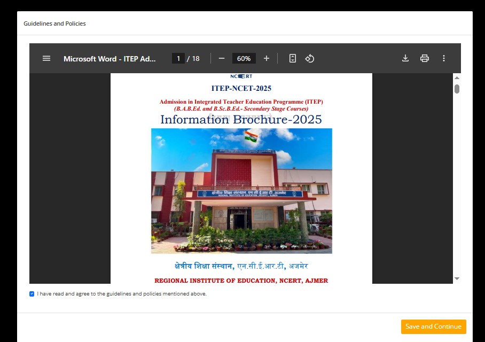The height and width of the screenshot is (342, 485).
Task: Click the 'I have read and agree' label
Action: (122, 294)
